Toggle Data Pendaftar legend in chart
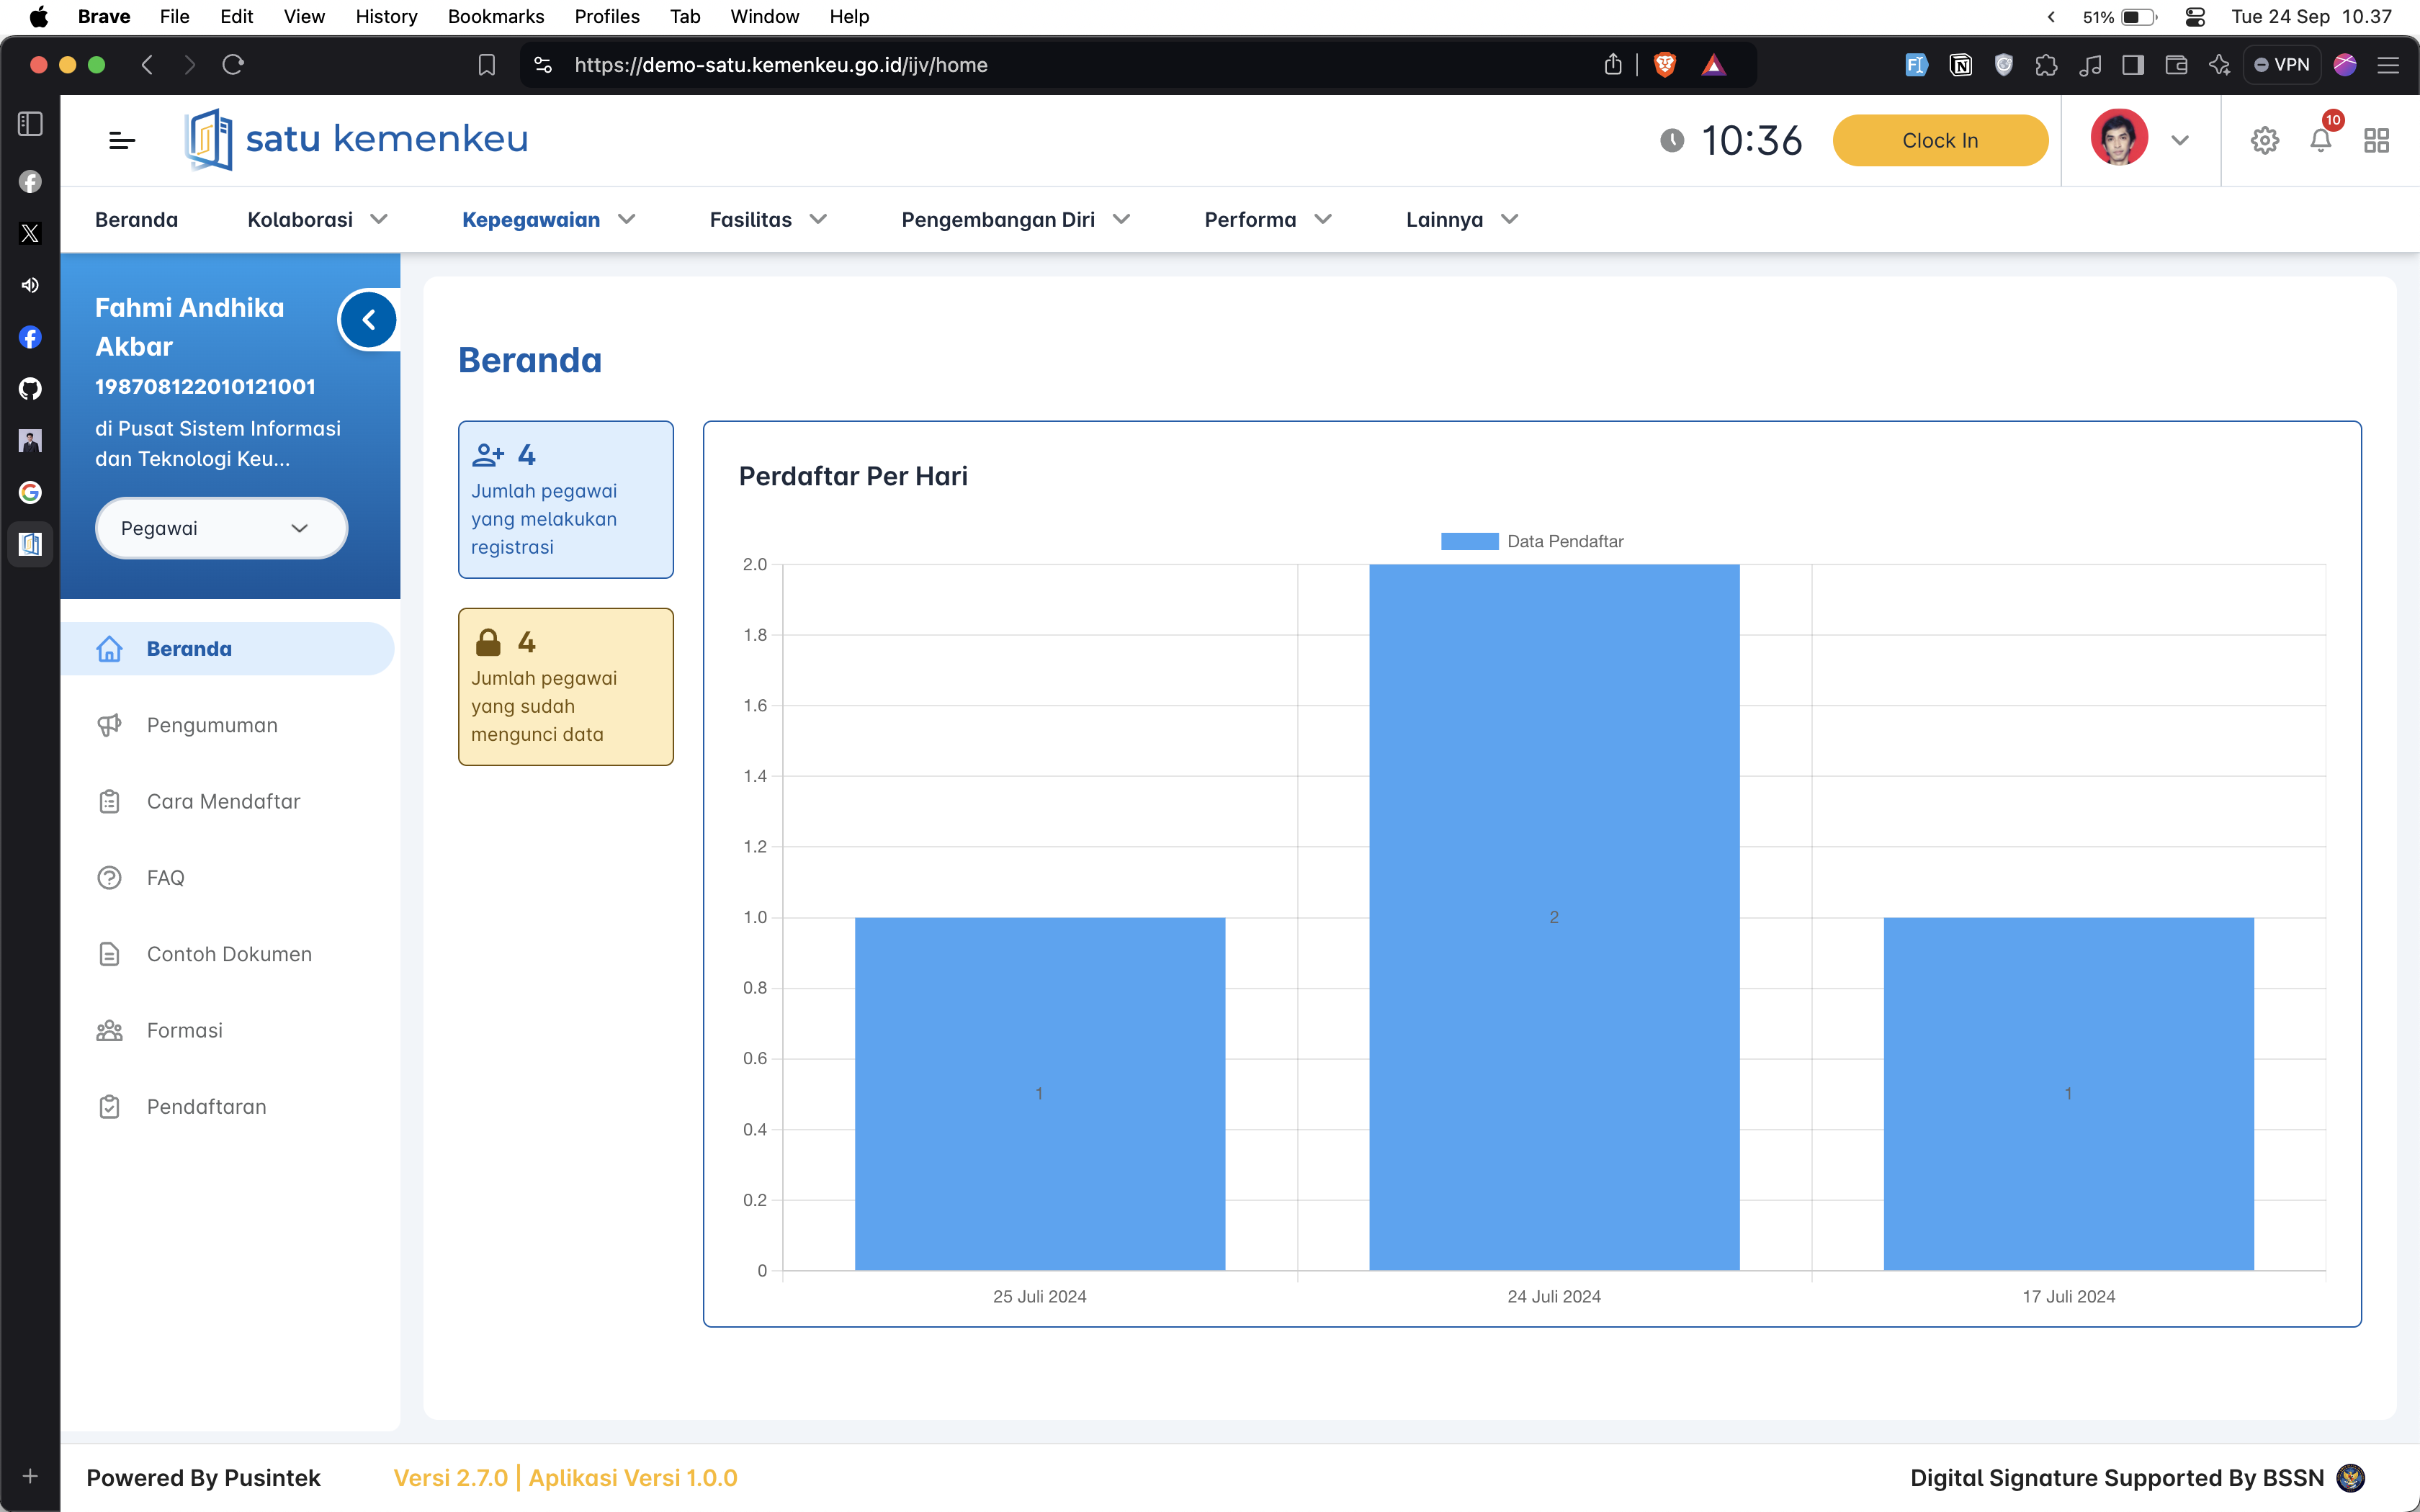This screenshot has height=1512, width=2420. (x=1532, y=541)
